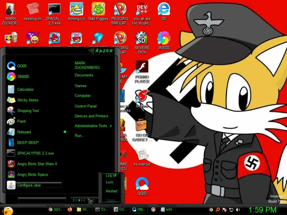Image resolution: width=287 pixels, height=215 pixels.
Task: Switch to the Co... command prompt taskbar window
Action: click(x=101, y=209)
